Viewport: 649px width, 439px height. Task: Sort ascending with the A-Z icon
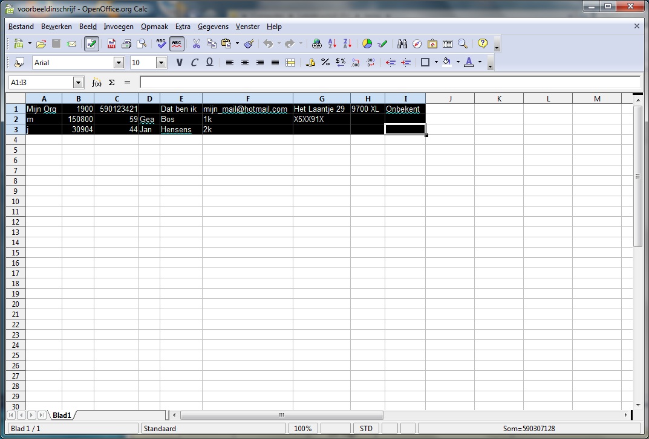click(x=332, y=44)
